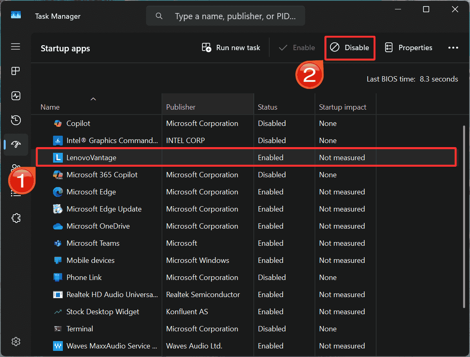Open the Processes view in the sidebar
This screenshot has width=470, height=357.
click(16, 71)
